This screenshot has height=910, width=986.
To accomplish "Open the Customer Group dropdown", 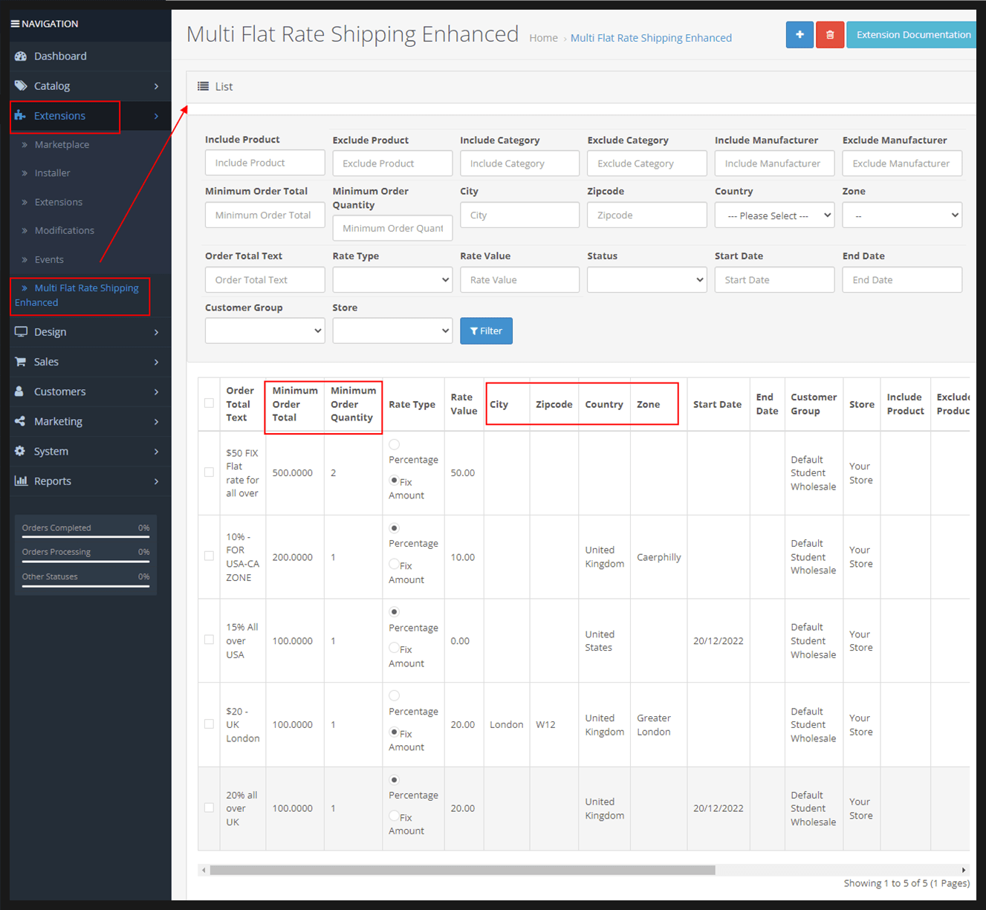I will point(265,330).
